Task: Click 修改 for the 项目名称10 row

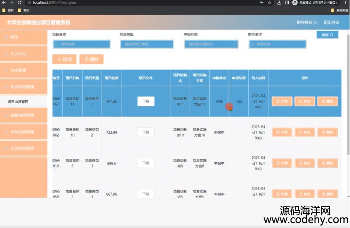Action: pos(304,132)
